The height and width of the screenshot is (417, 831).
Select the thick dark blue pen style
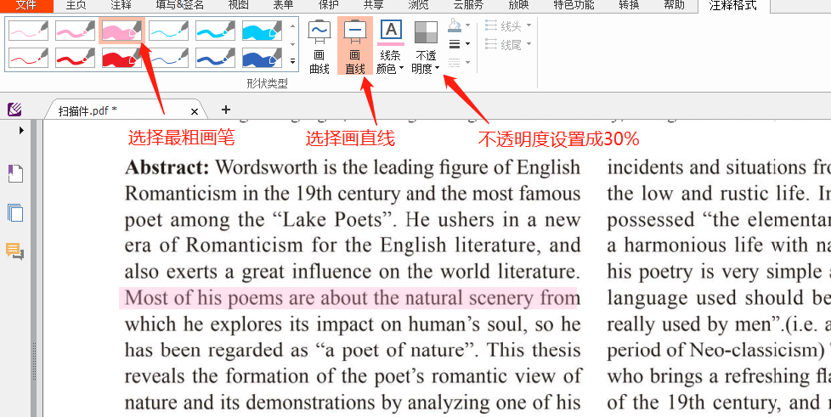click(261, 58)
